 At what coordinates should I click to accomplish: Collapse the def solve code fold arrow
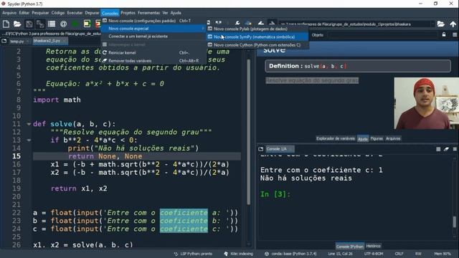[x=29, y=124]
